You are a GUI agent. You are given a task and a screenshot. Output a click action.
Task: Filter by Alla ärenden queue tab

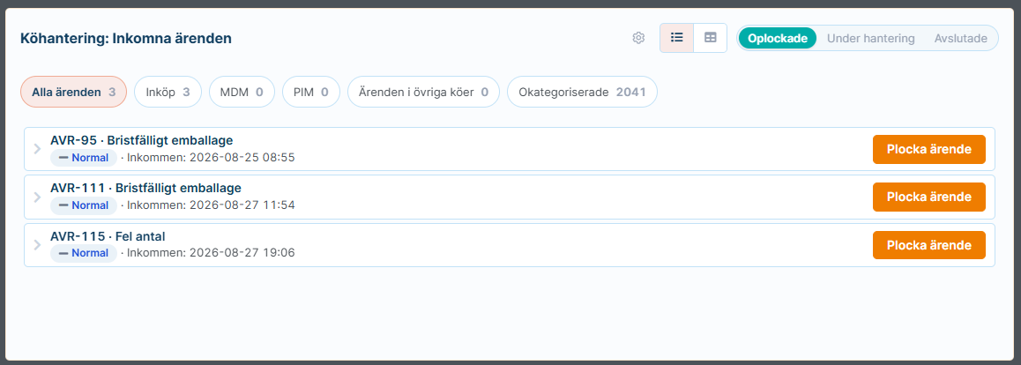coord(73,93)
